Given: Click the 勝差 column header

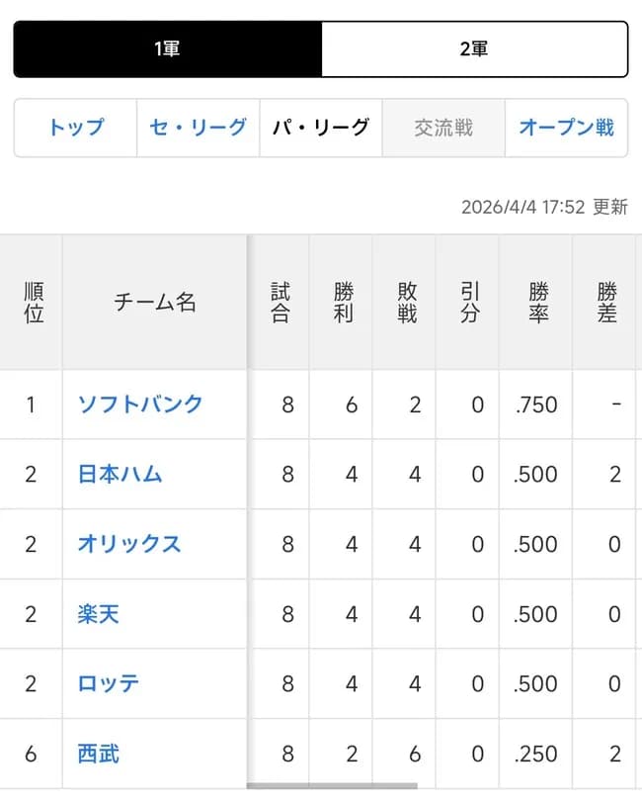Looking at the screenshot, I should [607, 303].
